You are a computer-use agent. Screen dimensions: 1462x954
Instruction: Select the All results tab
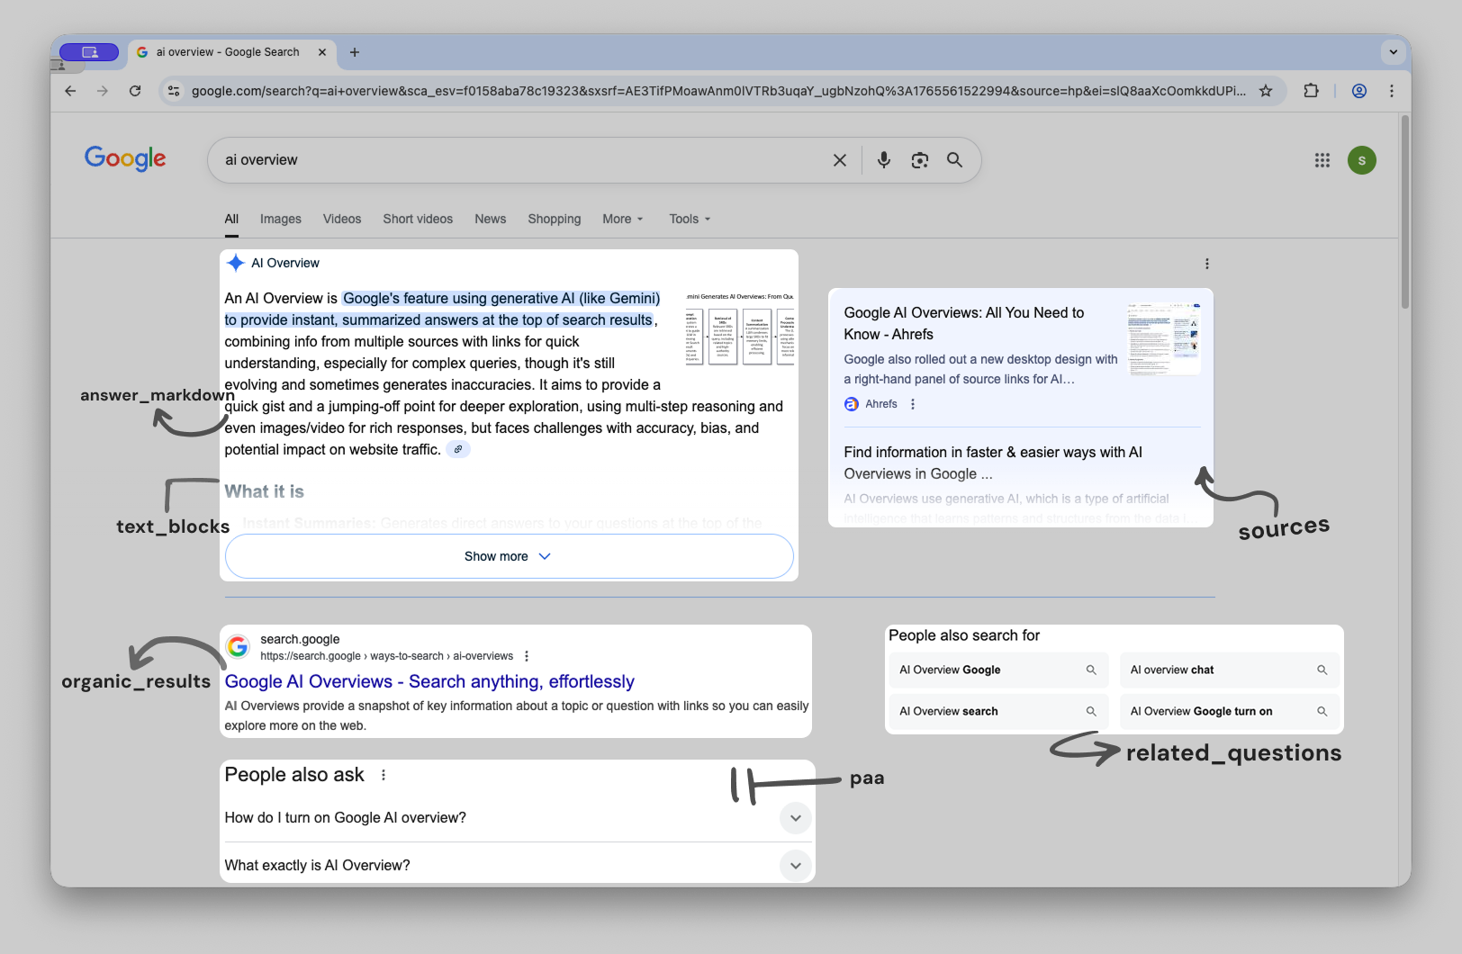coord(231,219)
